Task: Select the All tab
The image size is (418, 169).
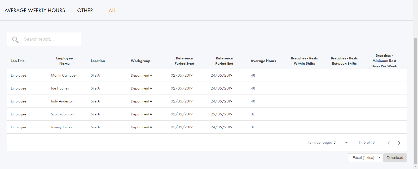Action: (112, 11)
